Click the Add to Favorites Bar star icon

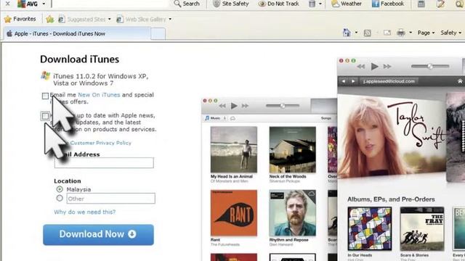point(50,20)
